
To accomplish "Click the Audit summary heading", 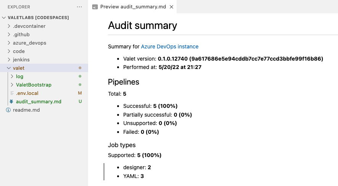I will click(142, 26).
